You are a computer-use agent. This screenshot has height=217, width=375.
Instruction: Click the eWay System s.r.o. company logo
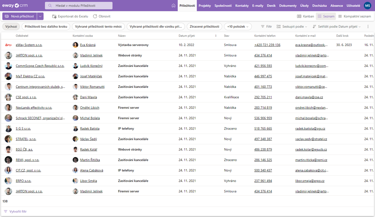[x=8, y=45]
